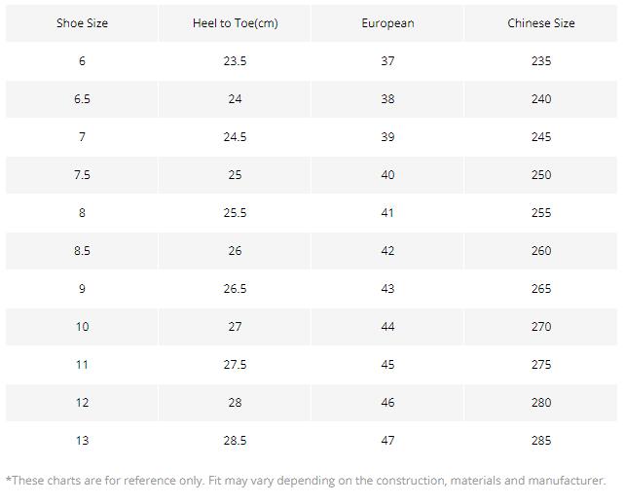Click the 28.5 heel to toe value
The image size is (625, 504).
point(235,440)
